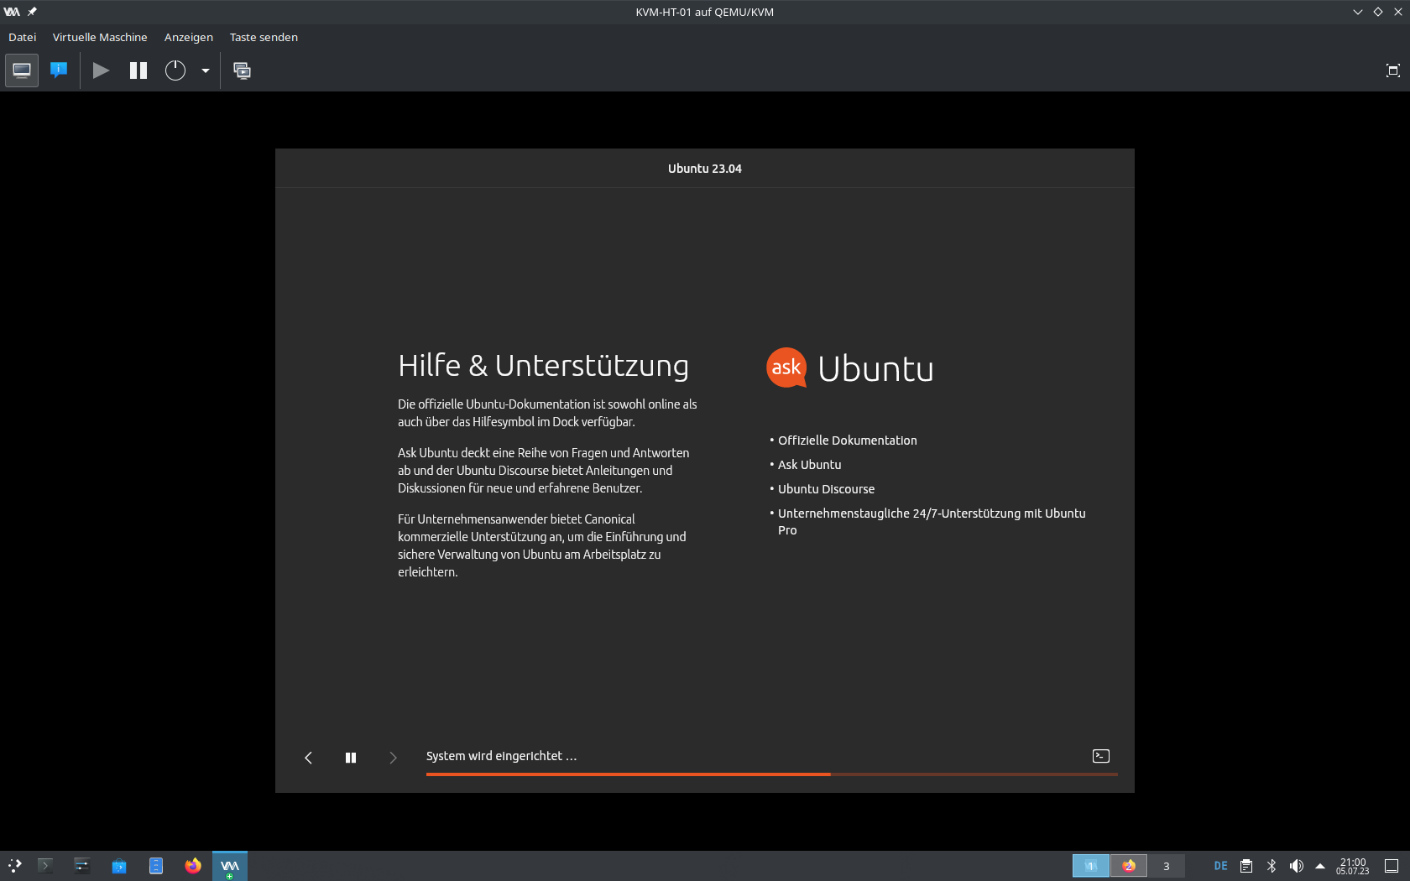Open the Virtuelle Maschine menu
This screenshot has height=881, width=1410.
point(100,37)
